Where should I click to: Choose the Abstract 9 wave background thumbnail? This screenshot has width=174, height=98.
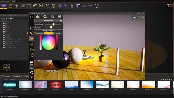point(102,85)
